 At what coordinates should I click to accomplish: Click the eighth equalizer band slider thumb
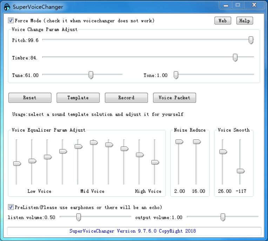pos(125,149)
